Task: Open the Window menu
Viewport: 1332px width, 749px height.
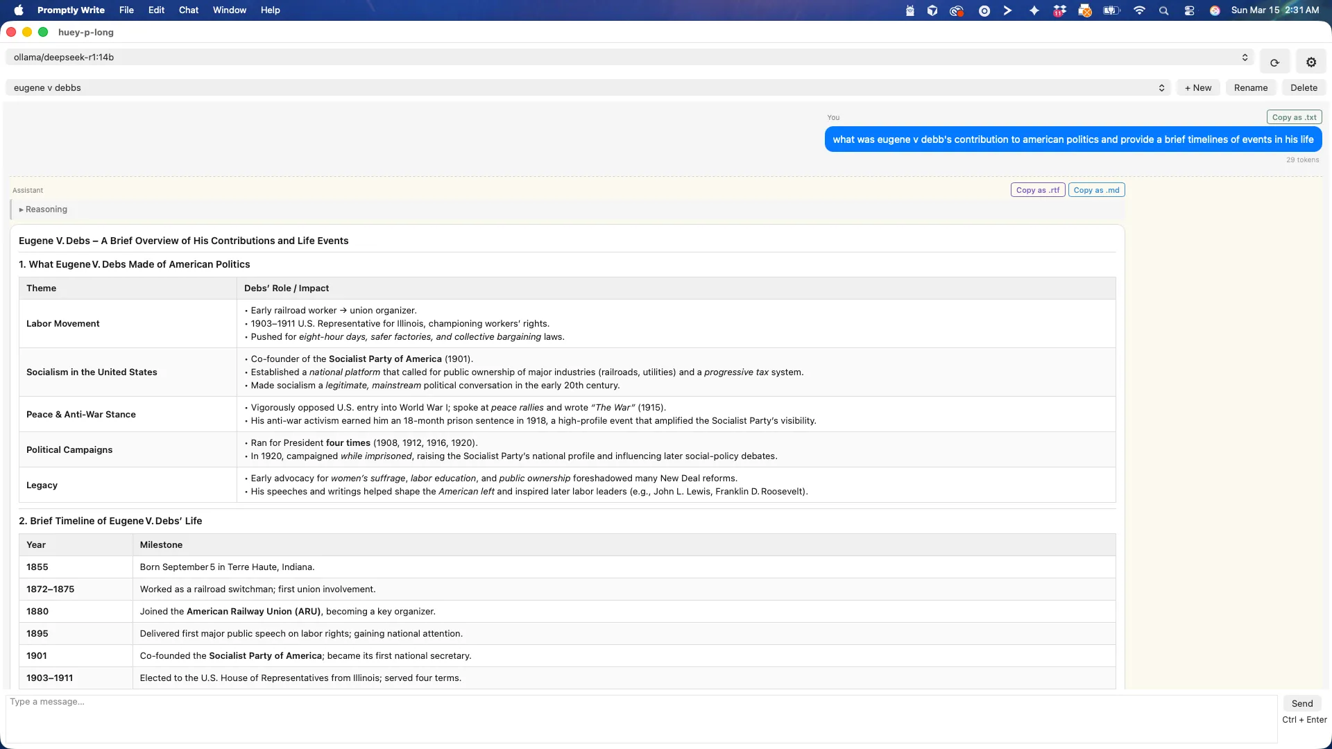Action: (x=229, y=10)
